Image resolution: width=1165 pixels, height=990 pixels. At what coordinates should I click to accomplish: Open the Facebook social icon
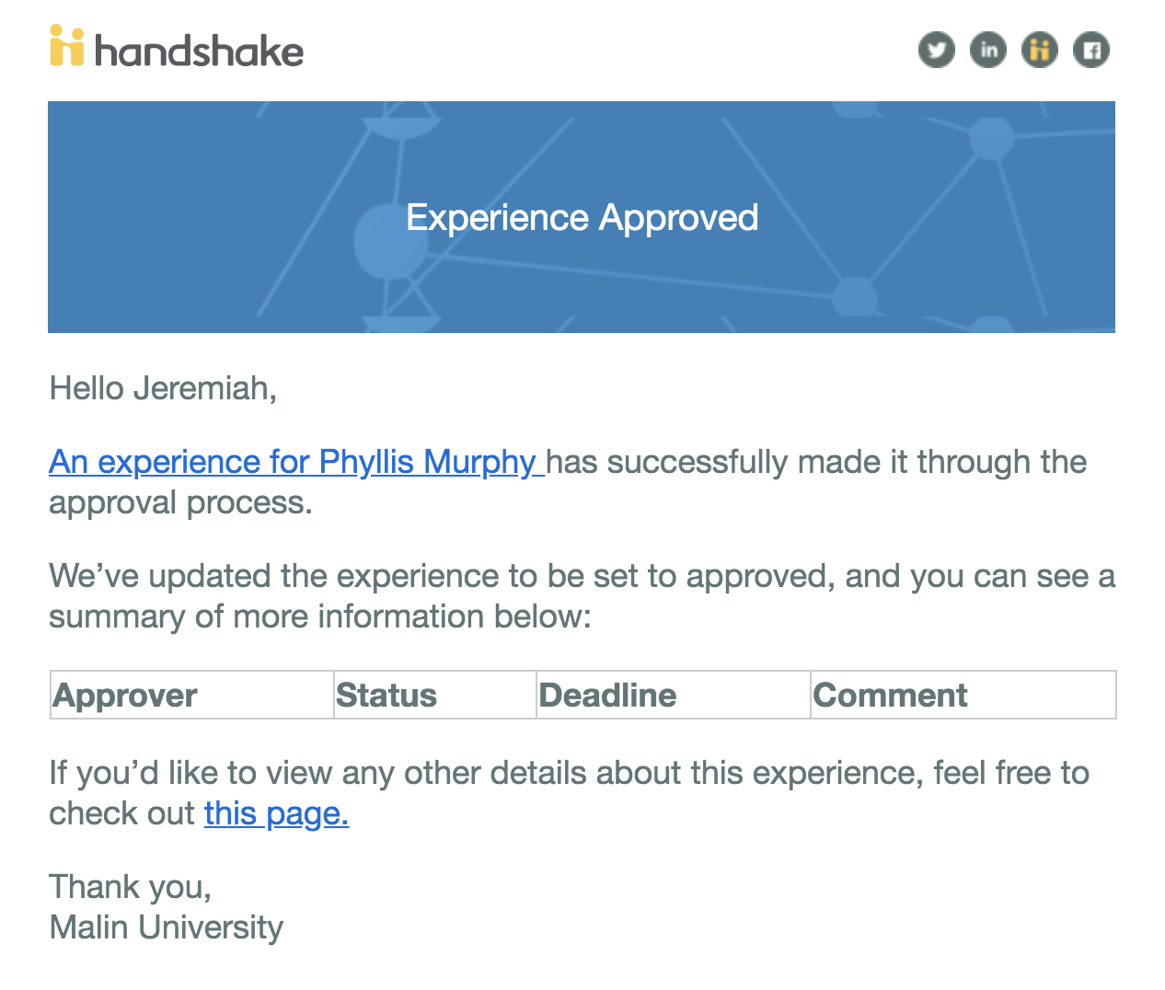click(x=1091, y=50)
